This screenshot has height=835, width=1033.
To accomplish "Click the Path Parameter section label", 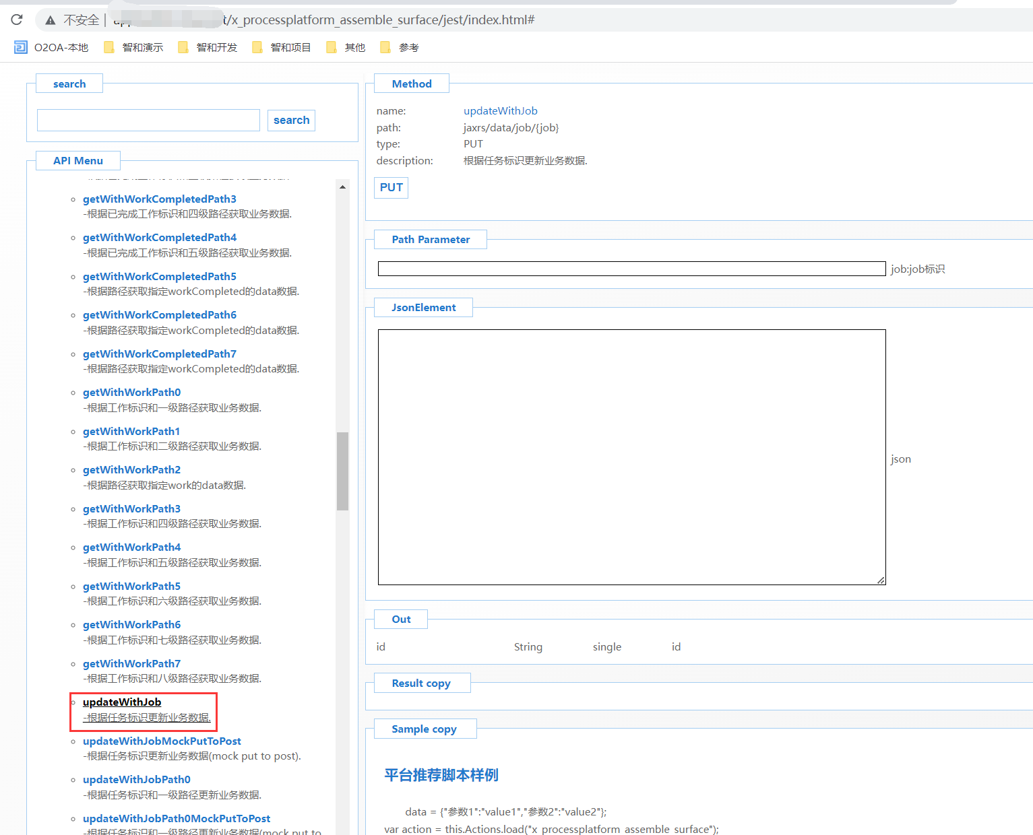I will [431, 239].
